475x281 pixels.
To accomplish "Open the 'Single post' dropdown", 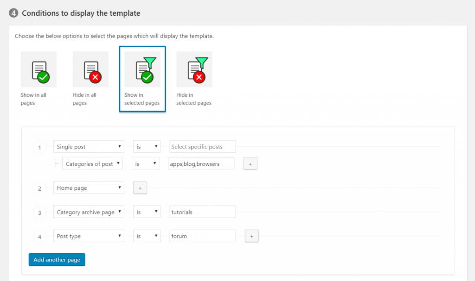I will tap(89, 146).
